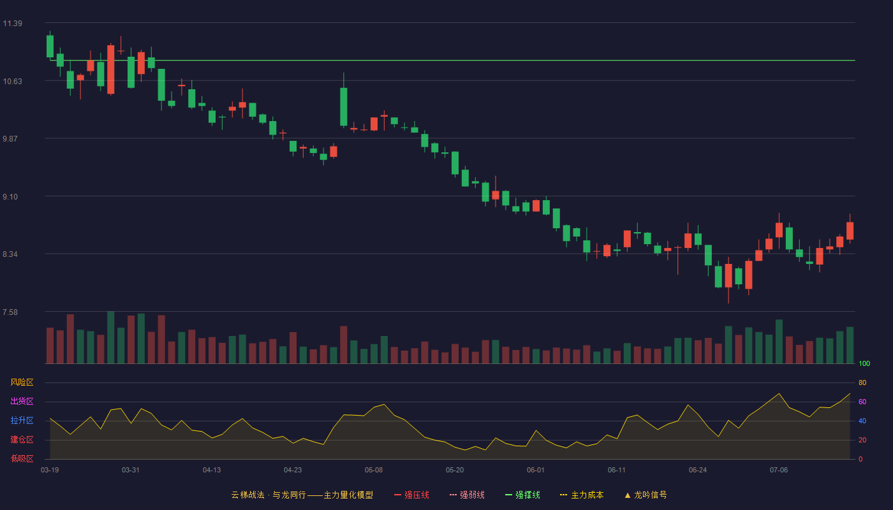This screenshot has width=893, height=510.
Task: Select the 风险区 zone label
Action: (x=22, y=382)
